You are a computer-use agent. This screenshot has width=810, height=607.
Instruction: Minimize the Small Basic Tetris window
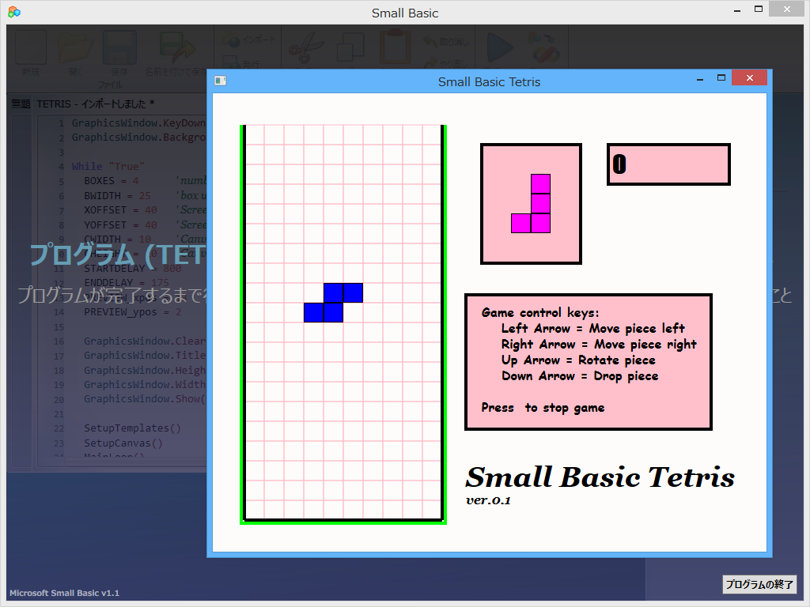[x=700, y=79]
